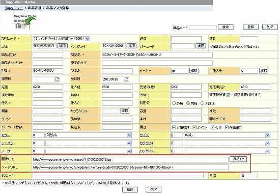Focus the 商品コード search field

click(203, 27)
